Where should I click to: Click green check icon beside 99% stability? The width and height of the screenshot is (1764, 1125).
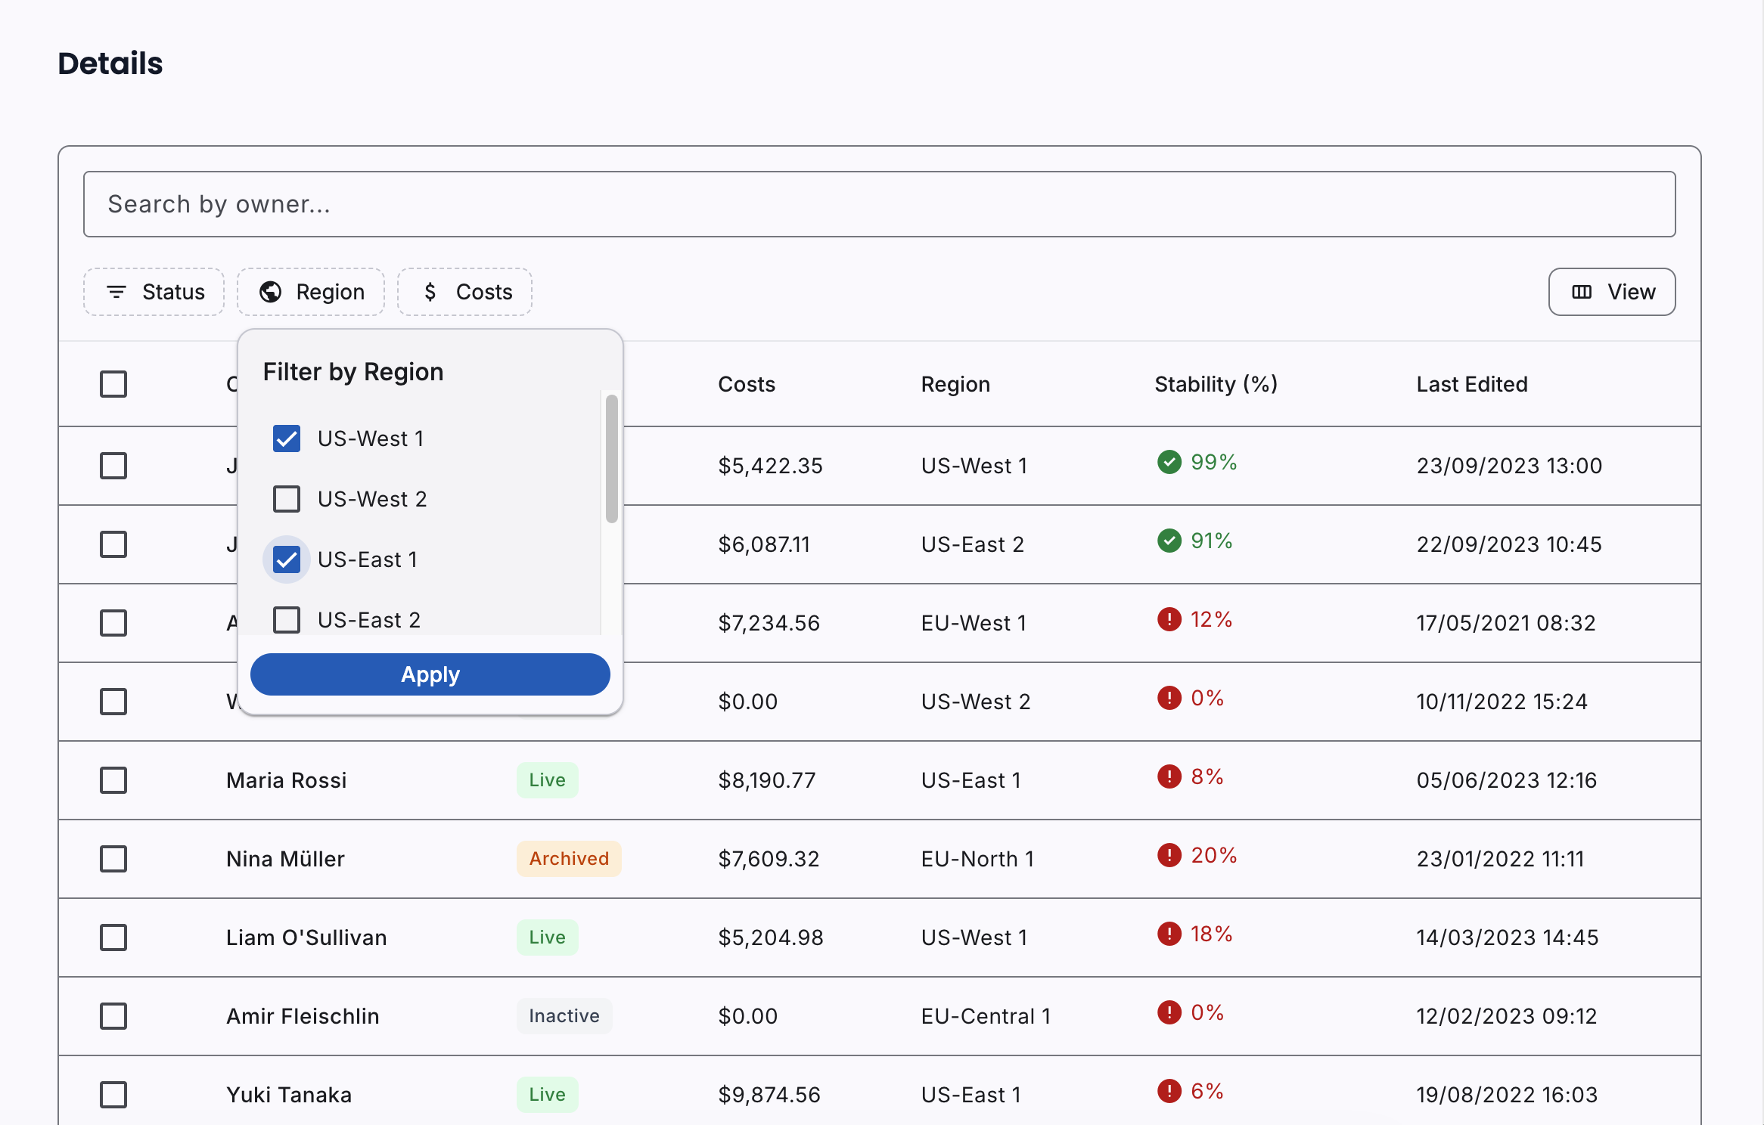click(1169, 462)
